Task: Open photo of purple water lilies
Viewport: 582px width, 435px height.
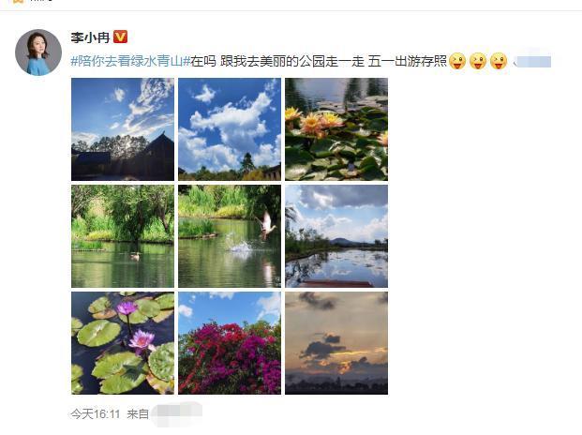Action: [x=123, y=343]
